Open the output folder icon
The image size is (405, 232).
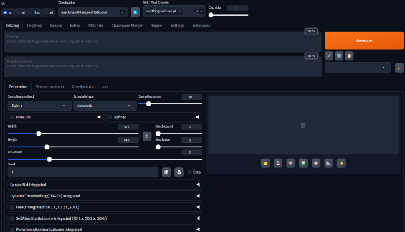[265, 163]
